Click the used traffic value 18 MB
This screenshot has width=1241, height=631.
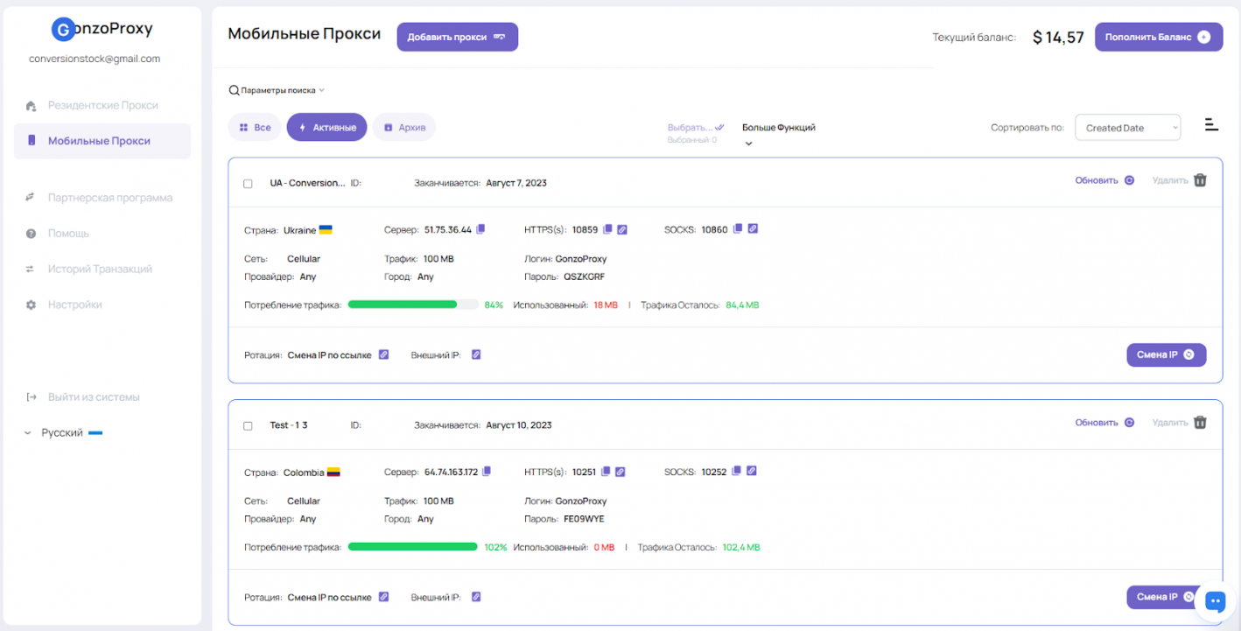coord(606,305)
